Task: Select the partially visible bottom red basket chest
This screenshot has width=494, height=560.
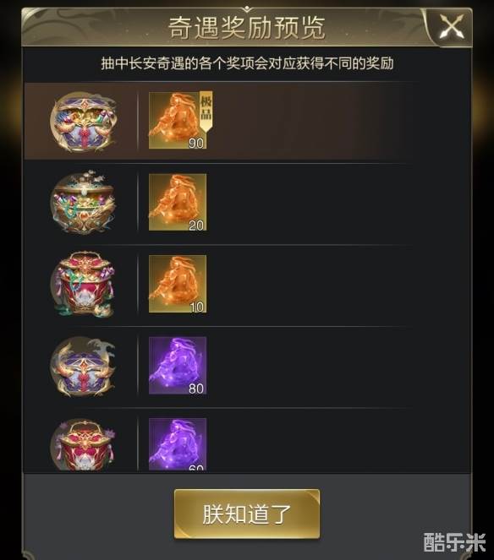Action: coord(84,444)
